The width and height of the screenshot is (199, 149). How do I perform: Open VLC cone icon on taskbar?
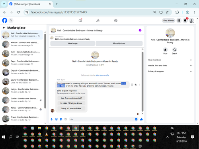pos(47,134)
